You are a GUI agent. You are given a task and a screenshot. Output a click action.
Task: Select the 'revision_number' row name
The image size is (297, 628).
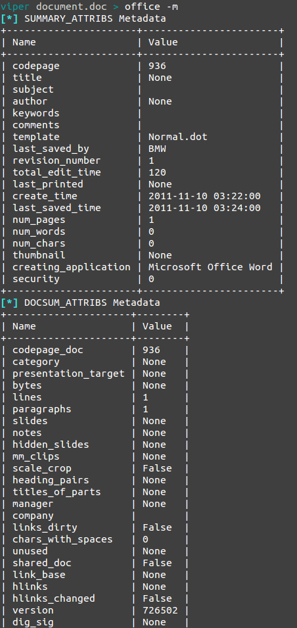tap(57, 161)
